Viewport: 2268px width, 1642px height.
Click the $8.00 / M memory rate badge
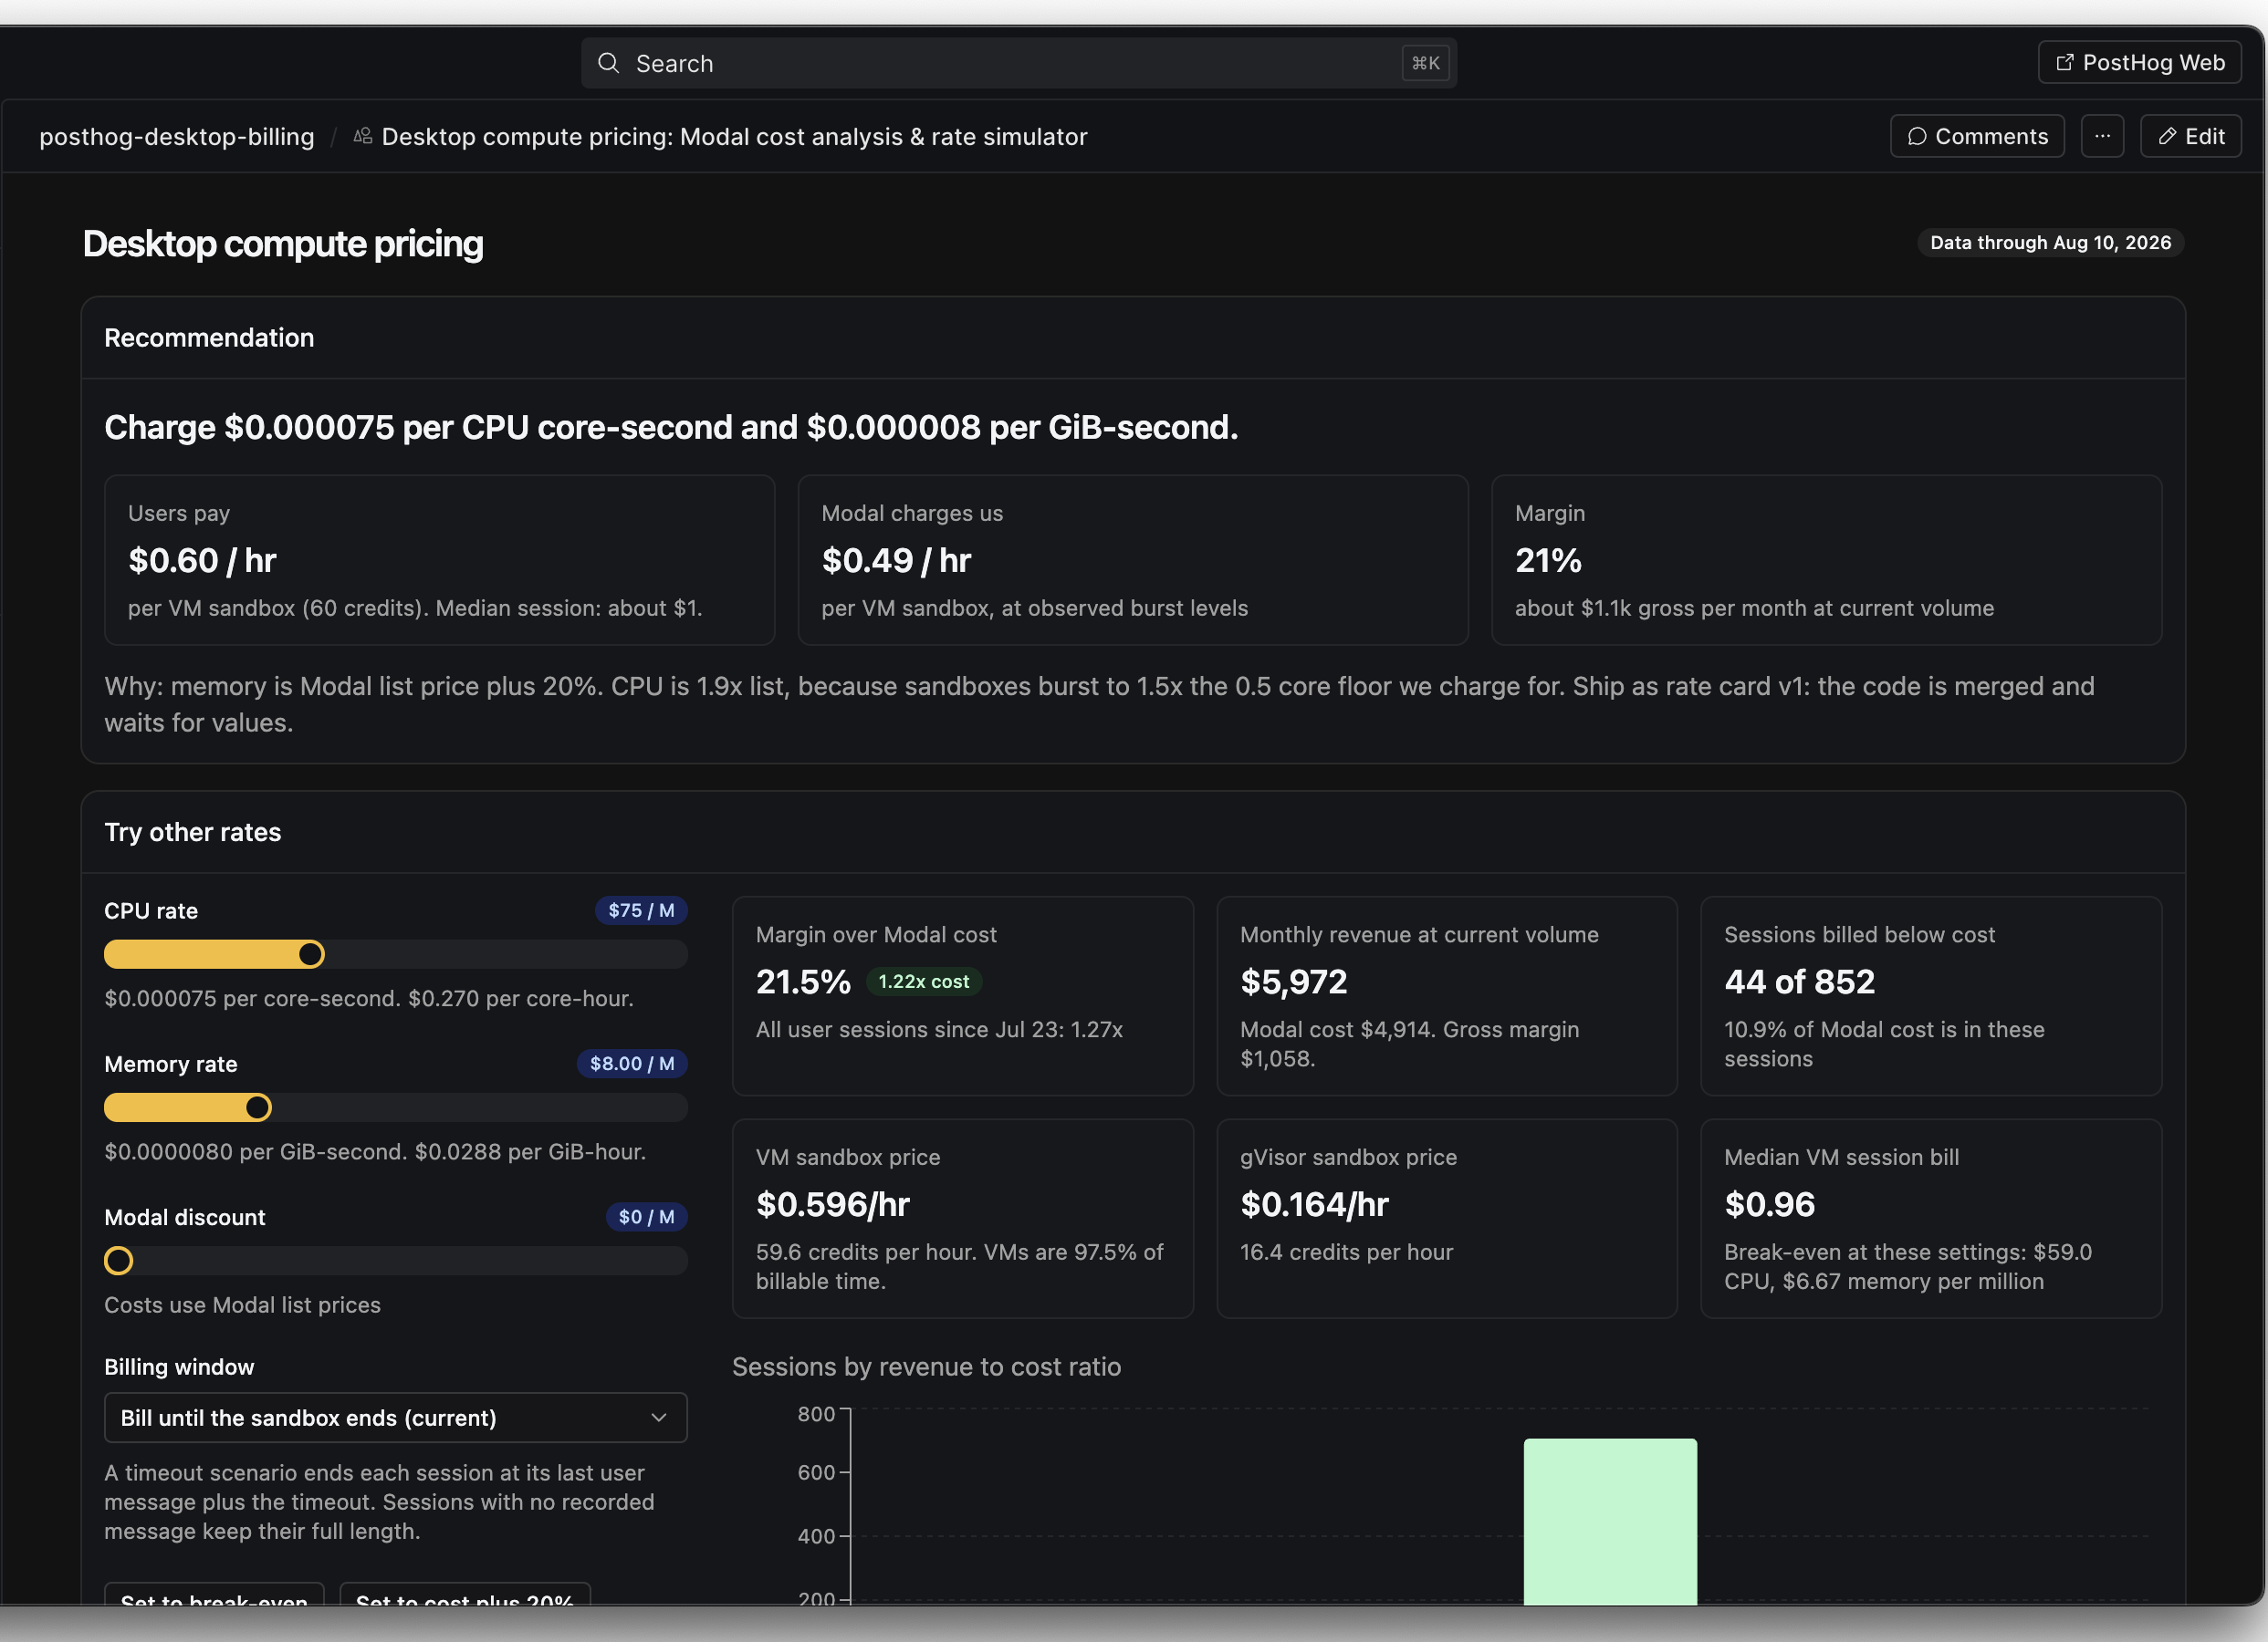pos(632,1064)
